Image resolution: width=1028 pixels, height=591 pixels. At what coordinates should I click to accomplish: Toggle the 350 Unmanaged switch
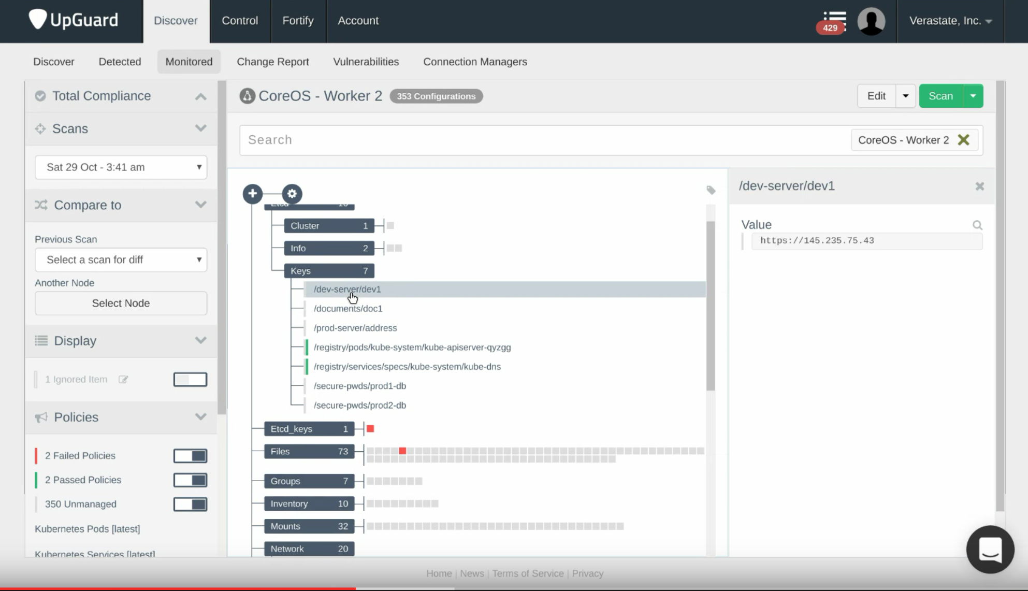tap(190, 504)
